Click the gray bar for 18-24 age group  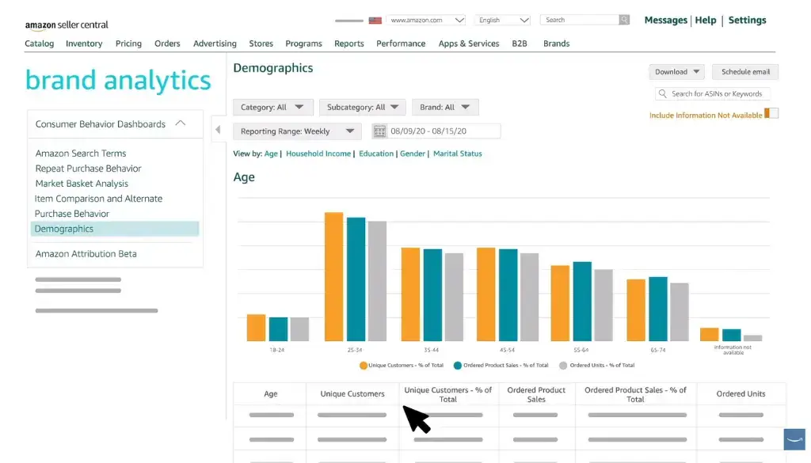[x=299, y=329]
